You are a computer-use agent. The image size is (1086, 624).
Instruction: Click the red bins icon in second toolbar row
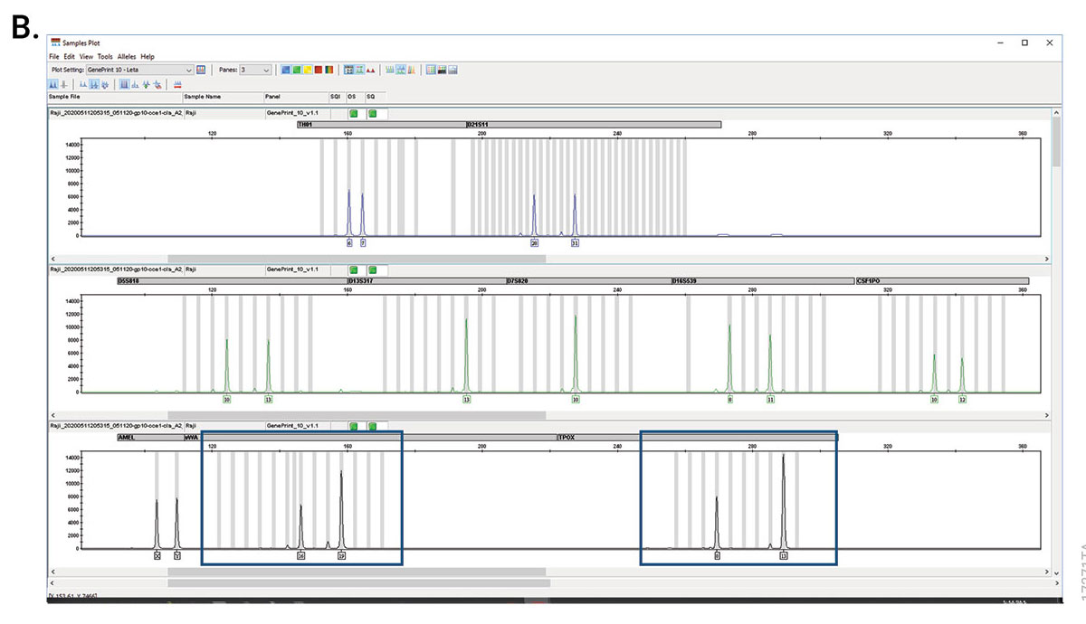(x=178, y=84)
